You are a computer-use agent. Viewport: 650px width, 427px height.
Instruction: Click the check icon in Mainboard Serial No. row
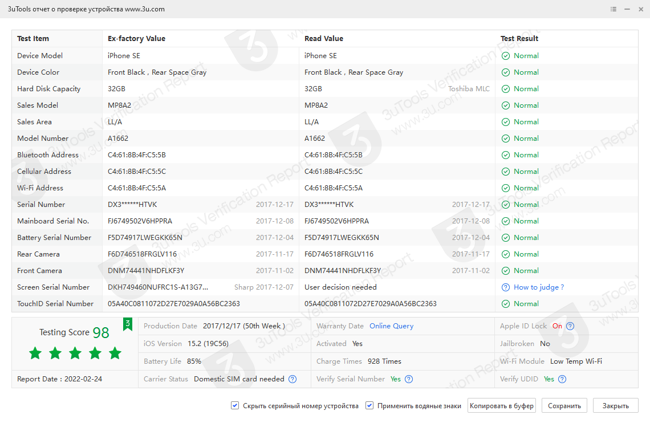tap(506, 221)
